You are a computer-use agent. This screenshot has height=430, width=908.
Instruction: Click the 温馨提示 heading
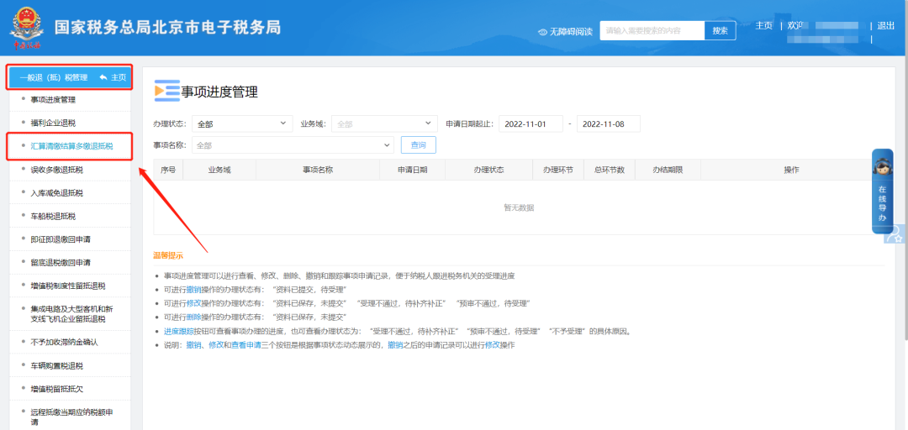(x=168, y=254)
